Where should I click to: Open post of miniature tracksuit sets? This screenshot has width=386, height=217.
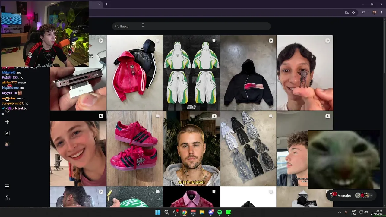click(x=248, y=148)
